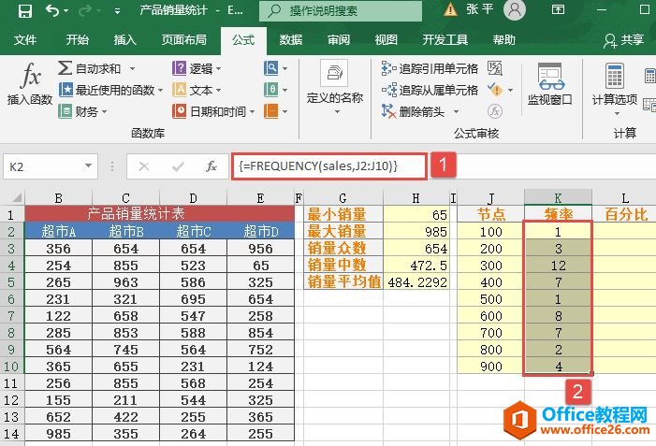
Task: Switch to the 审阅 tab
Action: coord(338,40)
